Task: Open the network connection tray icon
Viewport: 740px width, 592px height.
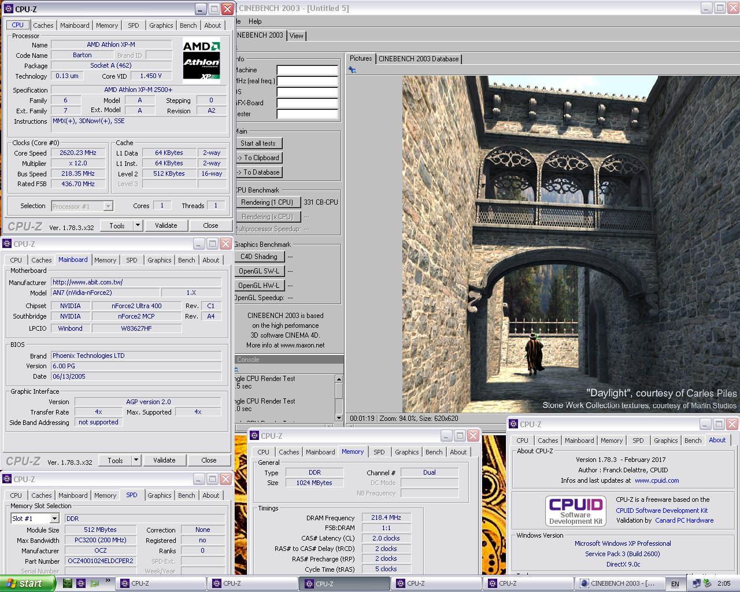Action: [697, 583]
